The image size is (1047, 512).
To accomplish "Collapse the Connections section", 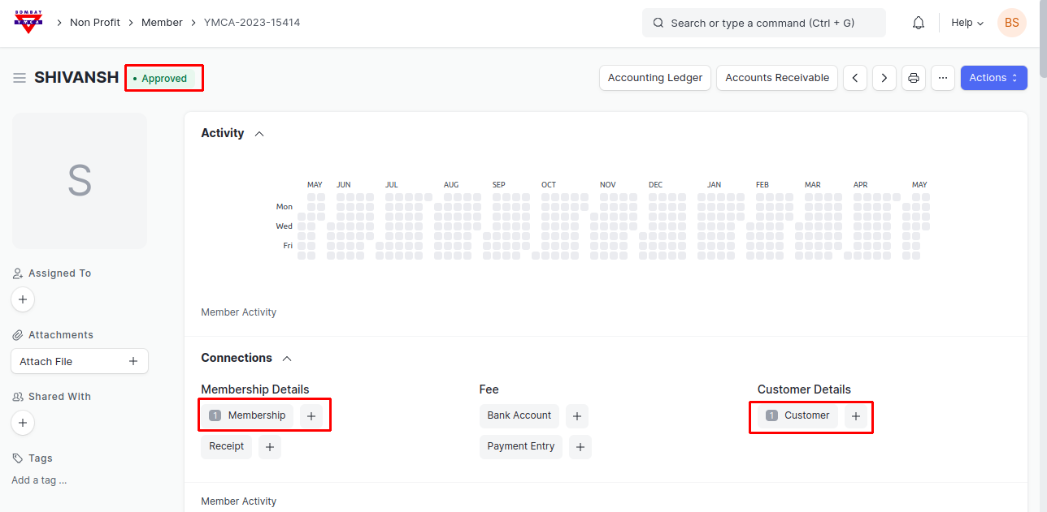I will (286, 359).
